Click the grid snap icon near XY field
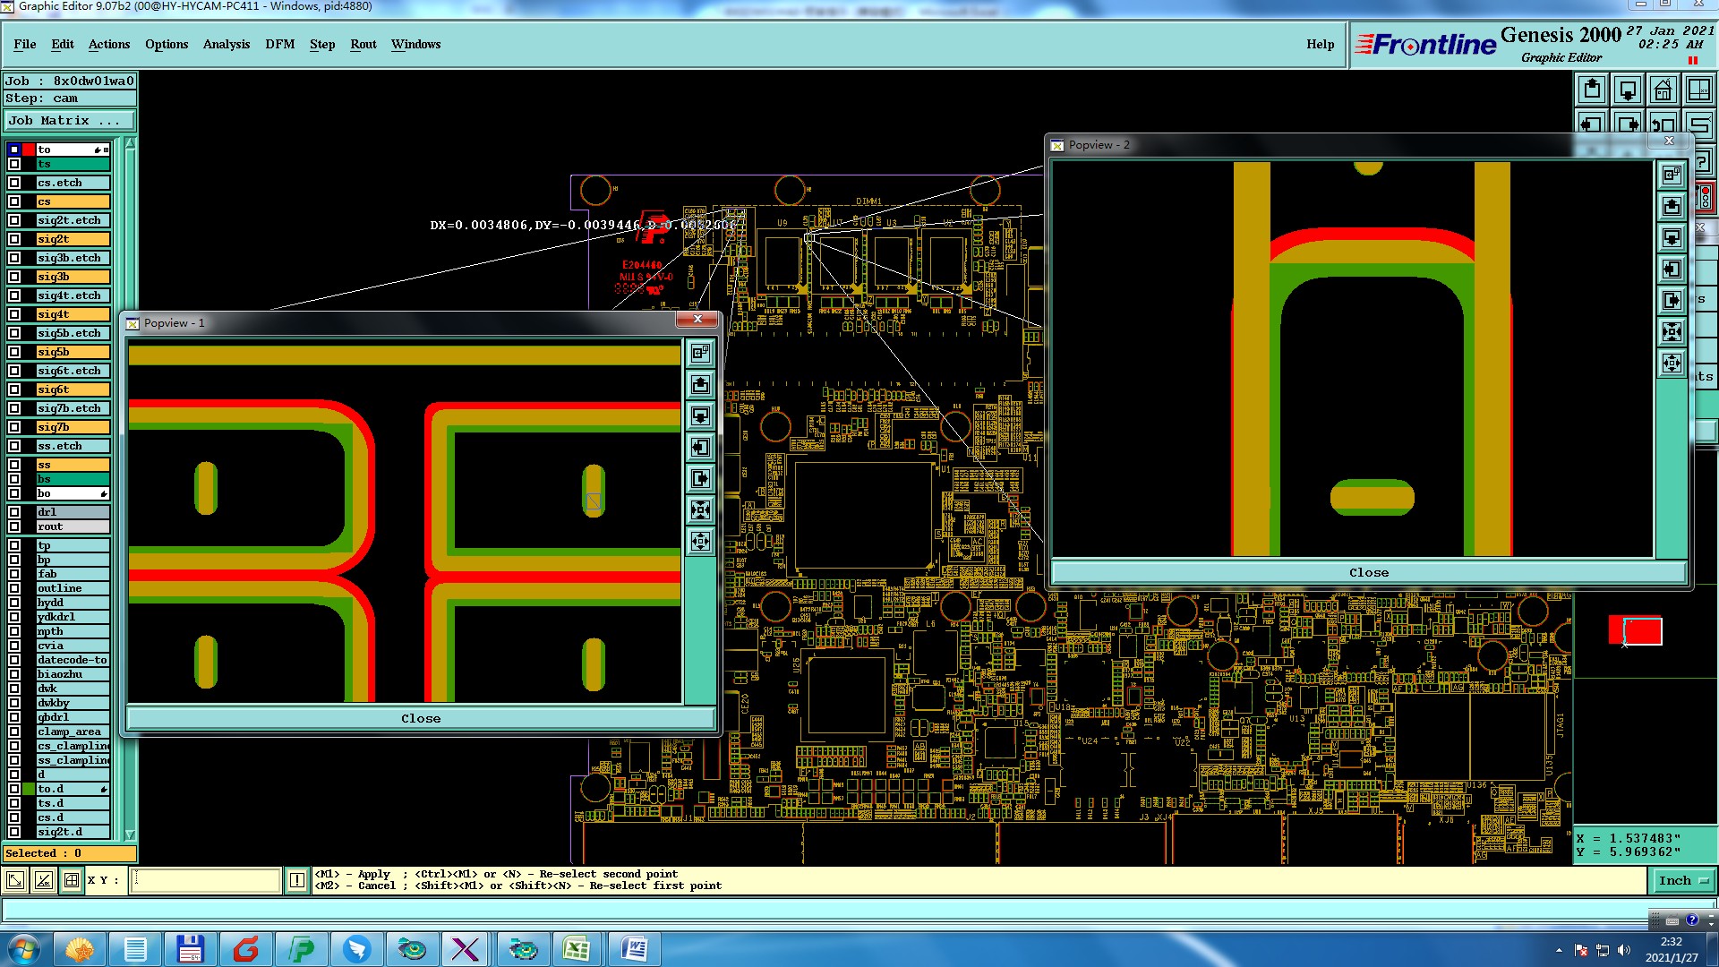 (72, 880)
